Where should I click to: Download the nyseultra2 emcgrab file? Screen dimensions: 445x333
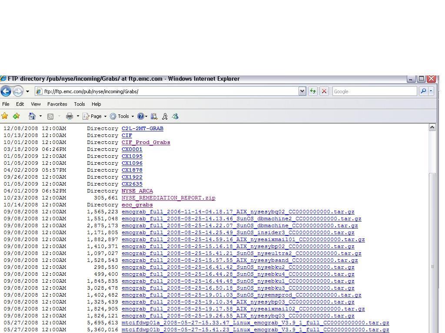click(x=242, y=253)
